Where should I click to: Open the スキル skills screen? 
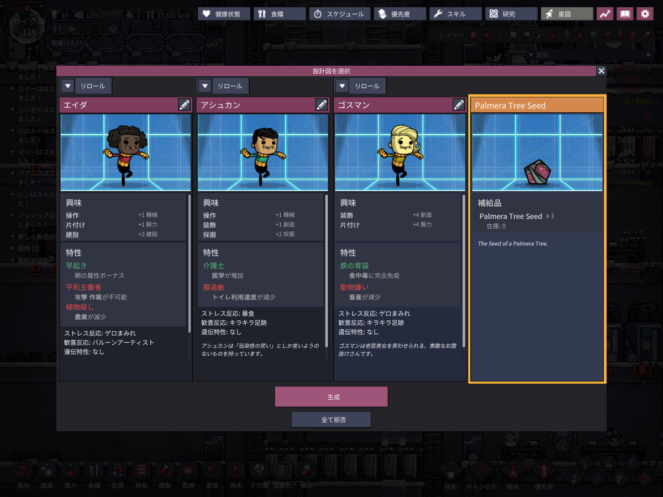tap(455, 14)
